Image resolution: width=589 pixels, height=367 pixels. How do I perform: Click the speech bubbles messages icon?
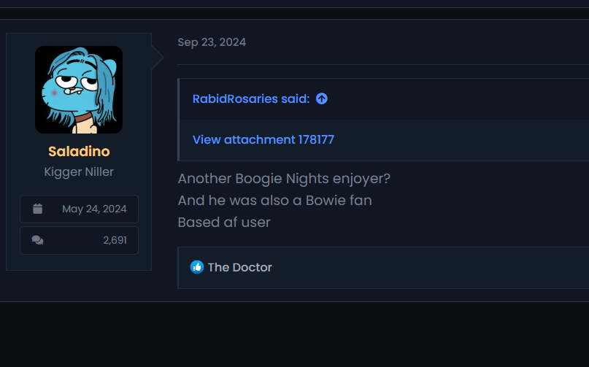click(x=38, y=240)
